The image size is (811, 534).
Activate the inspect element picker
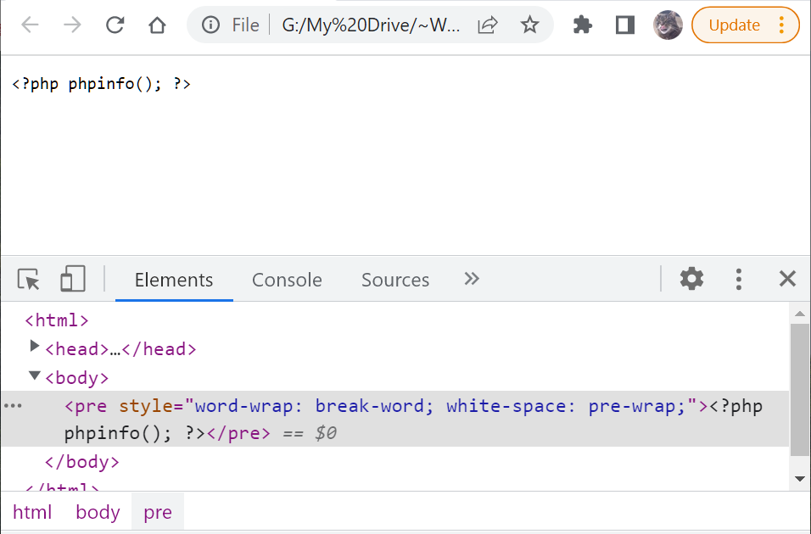[27, 279]
